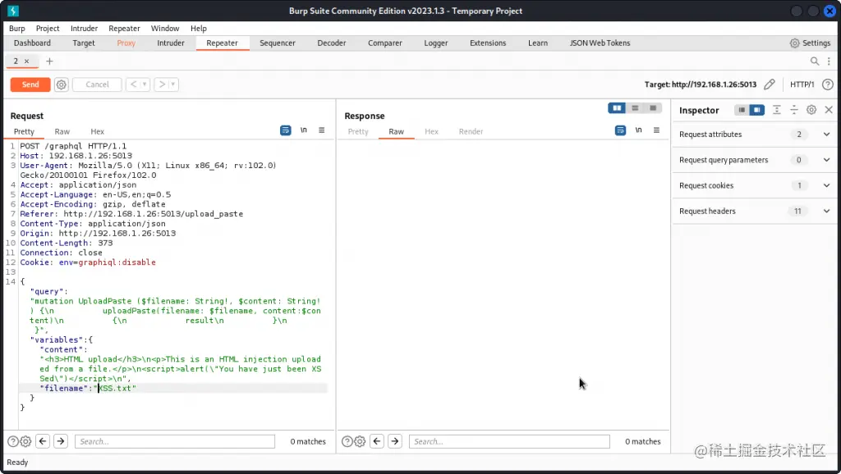Open the Burp menu
Image resolution: width=841 pixels, height=474 pixels.
coord(17,29)
